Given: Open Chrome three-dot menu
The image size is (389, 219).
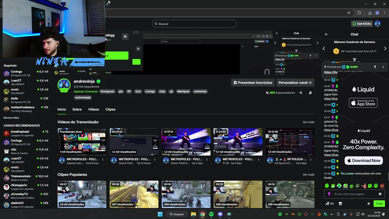Looking at the screenshot, I should click(385, 13).
